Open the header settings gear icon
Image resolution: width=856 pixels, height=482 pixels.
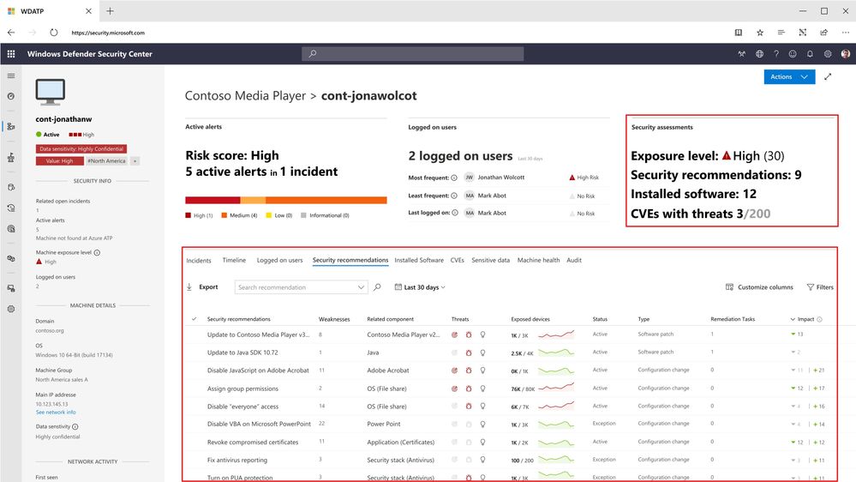tap(828, 54)
